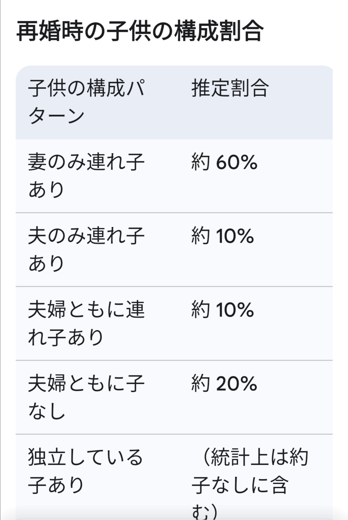
Task: Click the heading 再婚時の子供の構成割合
Action: [140, 32]
